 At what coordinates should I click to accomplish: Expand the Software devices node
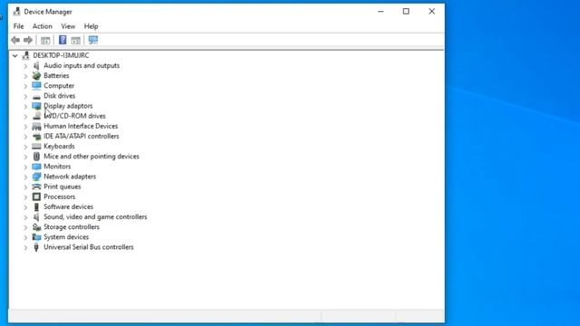coord(25,207)
